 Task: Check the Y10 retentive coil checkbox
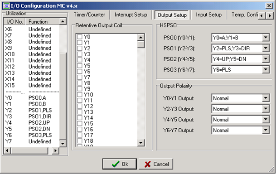(x=80, y=95)
